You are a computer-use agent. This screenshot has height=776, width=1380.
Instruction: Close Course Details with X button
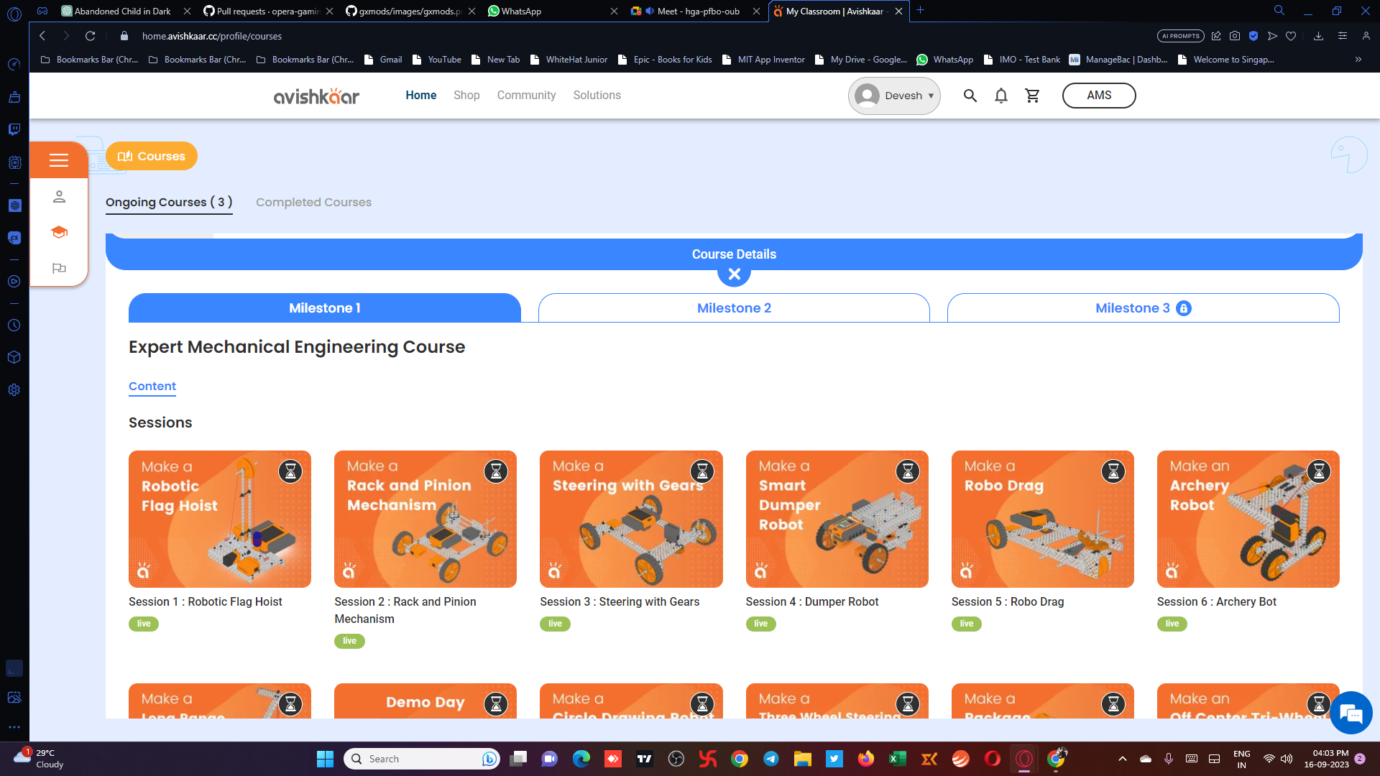tap(734, 274)
